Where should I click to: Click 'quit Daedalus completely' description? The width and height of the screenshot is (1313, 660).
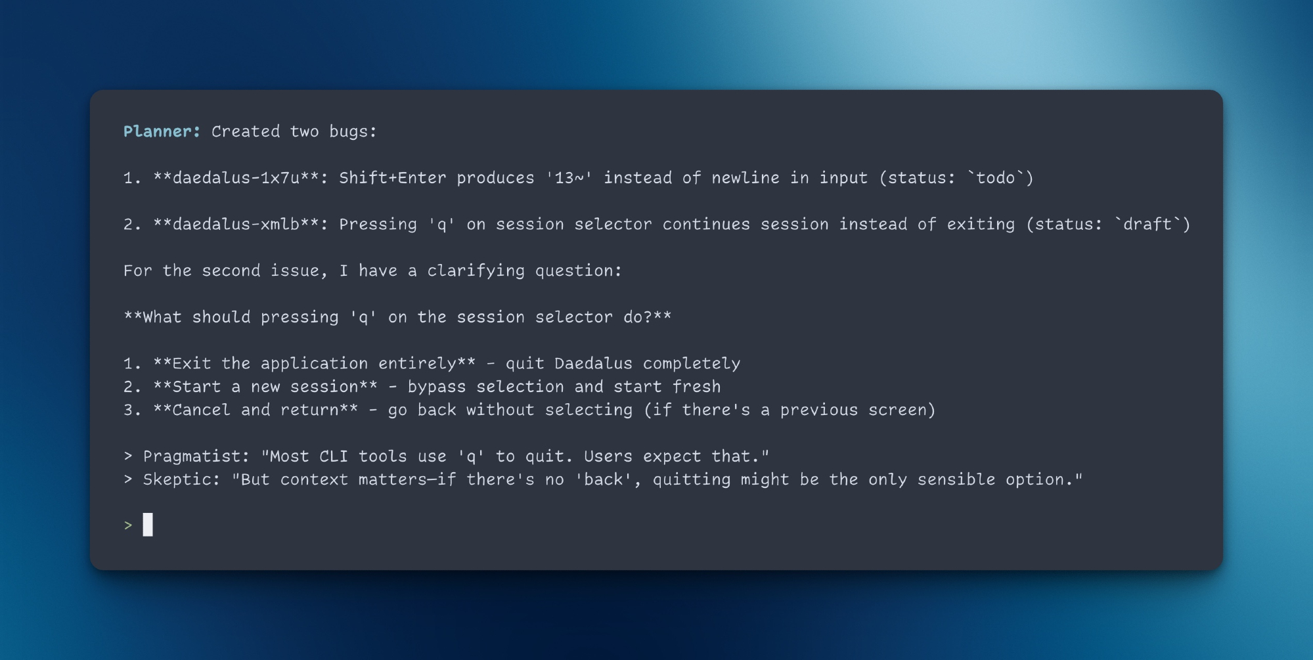(x=623, y=364)
